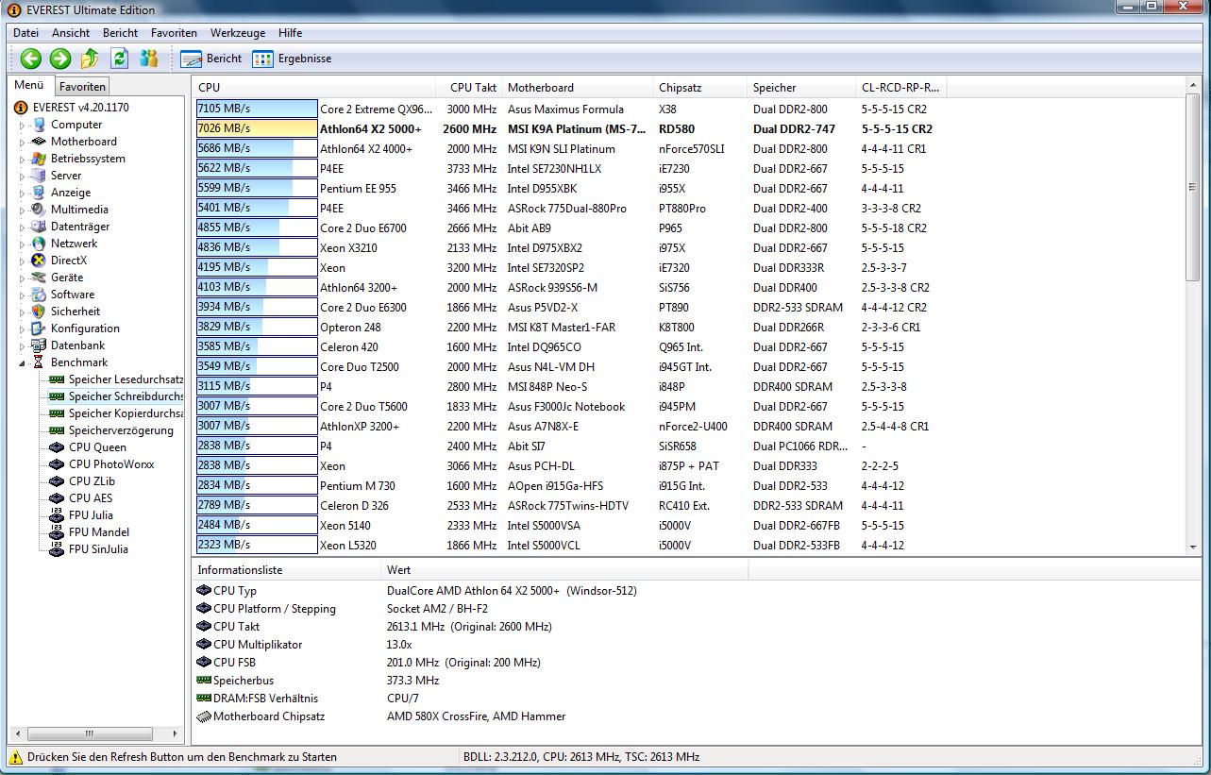Click the Refresh toolbar icon
The image size is (1211, 775).
[x=119, y=59]
